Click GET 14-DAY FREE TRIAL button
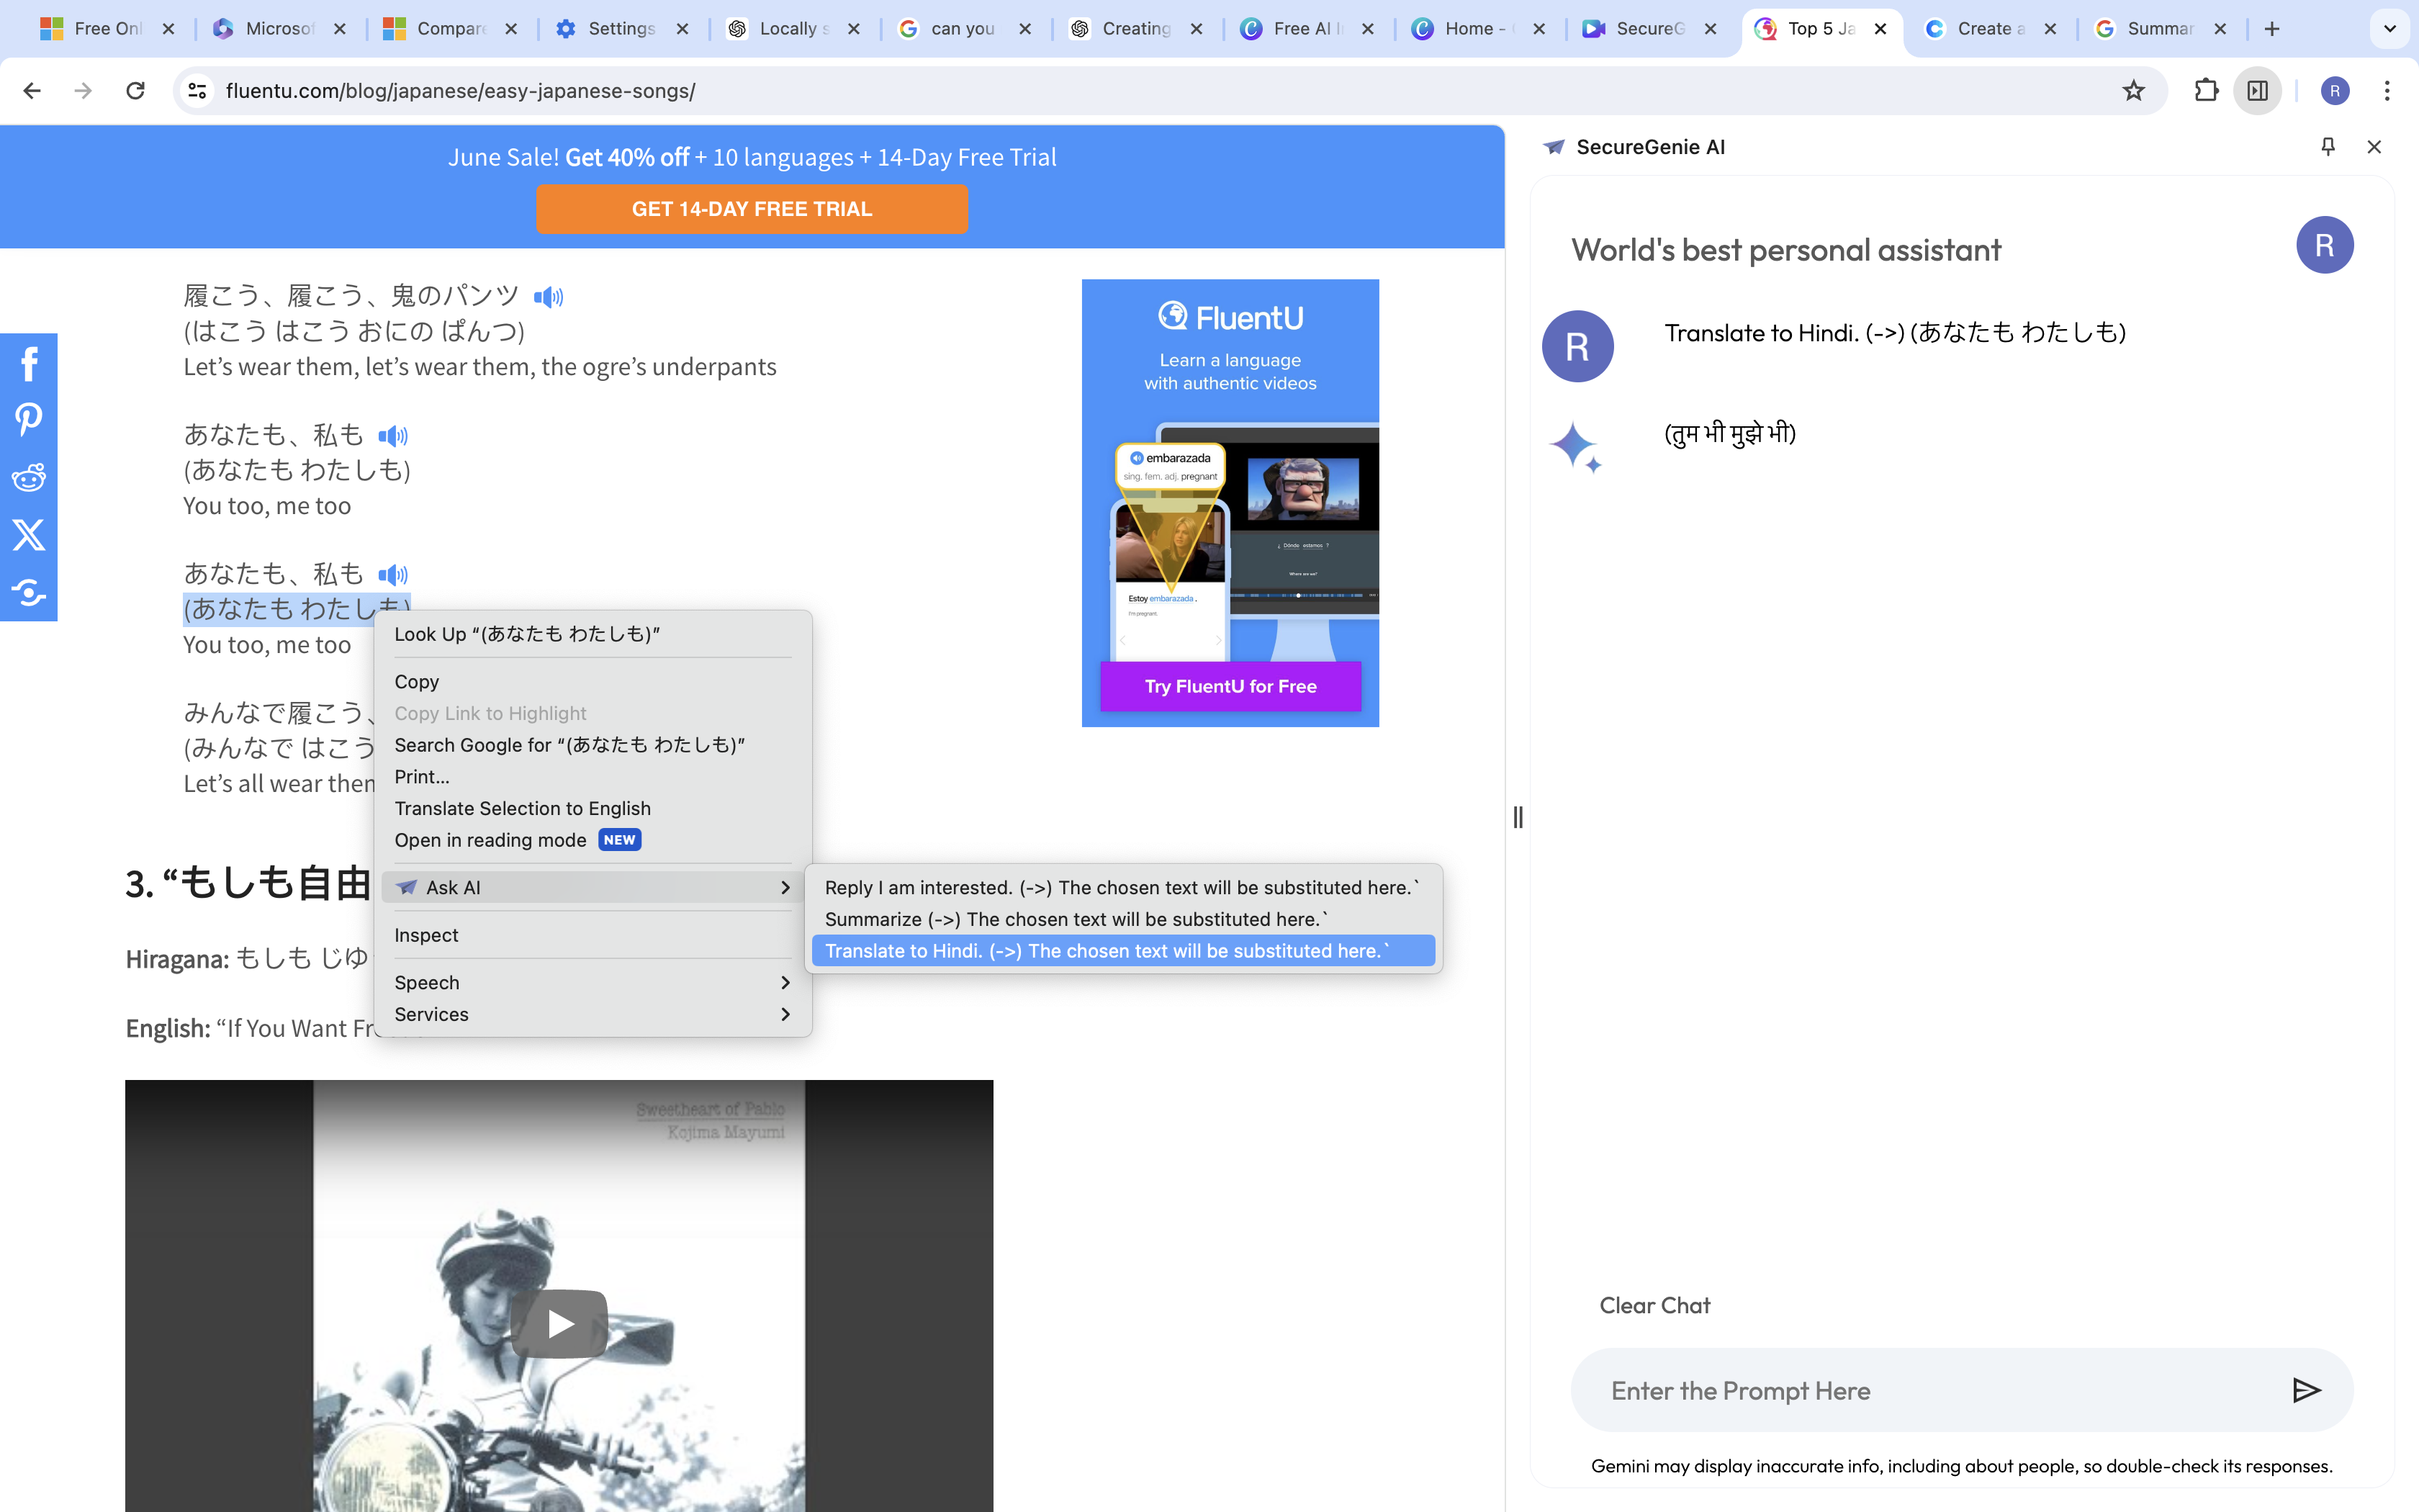Screen dimensions: 2419x1512 [x=752, y=209]
